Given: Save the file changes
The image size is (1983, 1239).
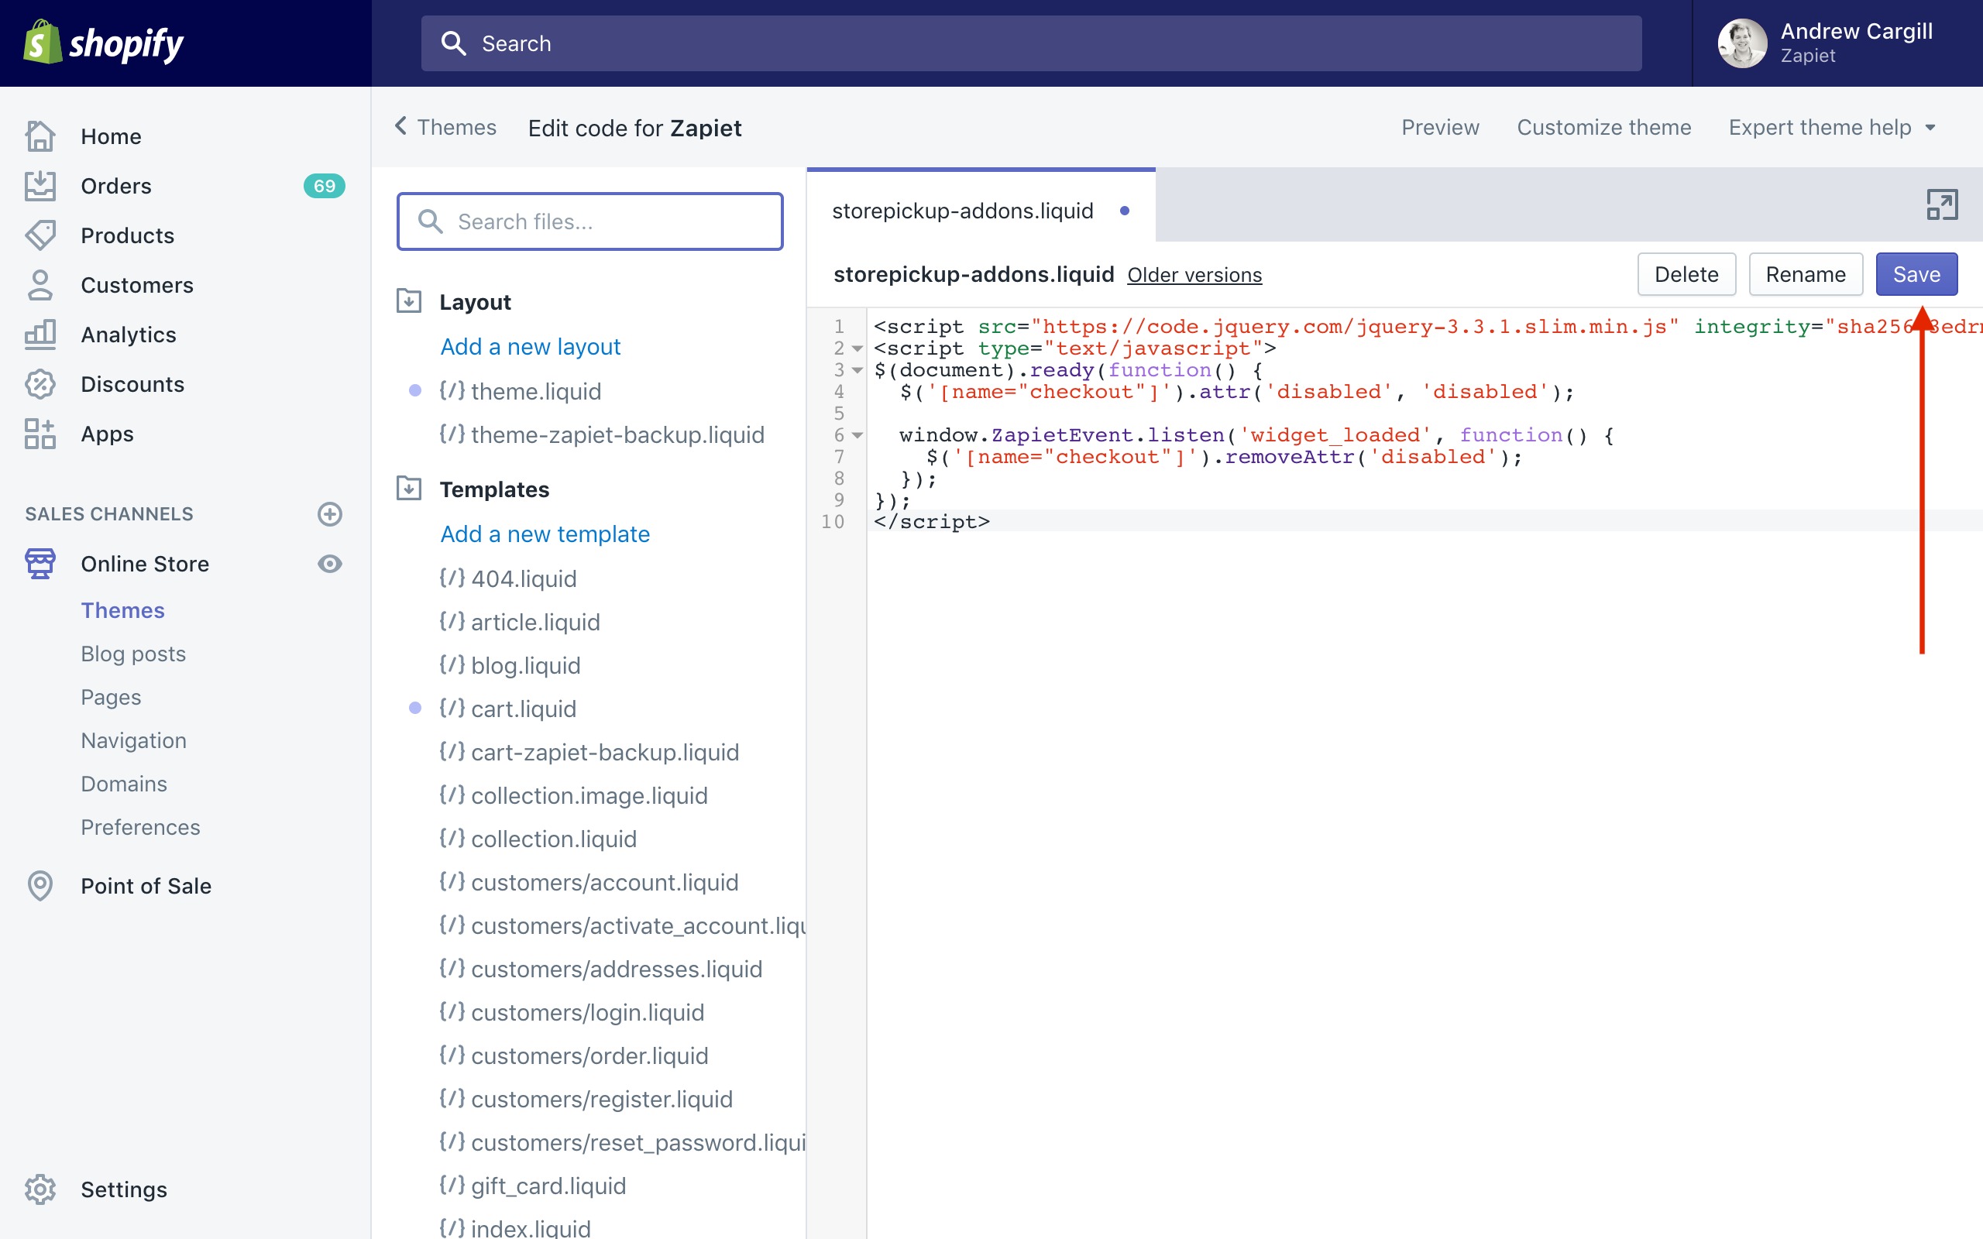Looking at the screenshot, I should coord(1916,274).
